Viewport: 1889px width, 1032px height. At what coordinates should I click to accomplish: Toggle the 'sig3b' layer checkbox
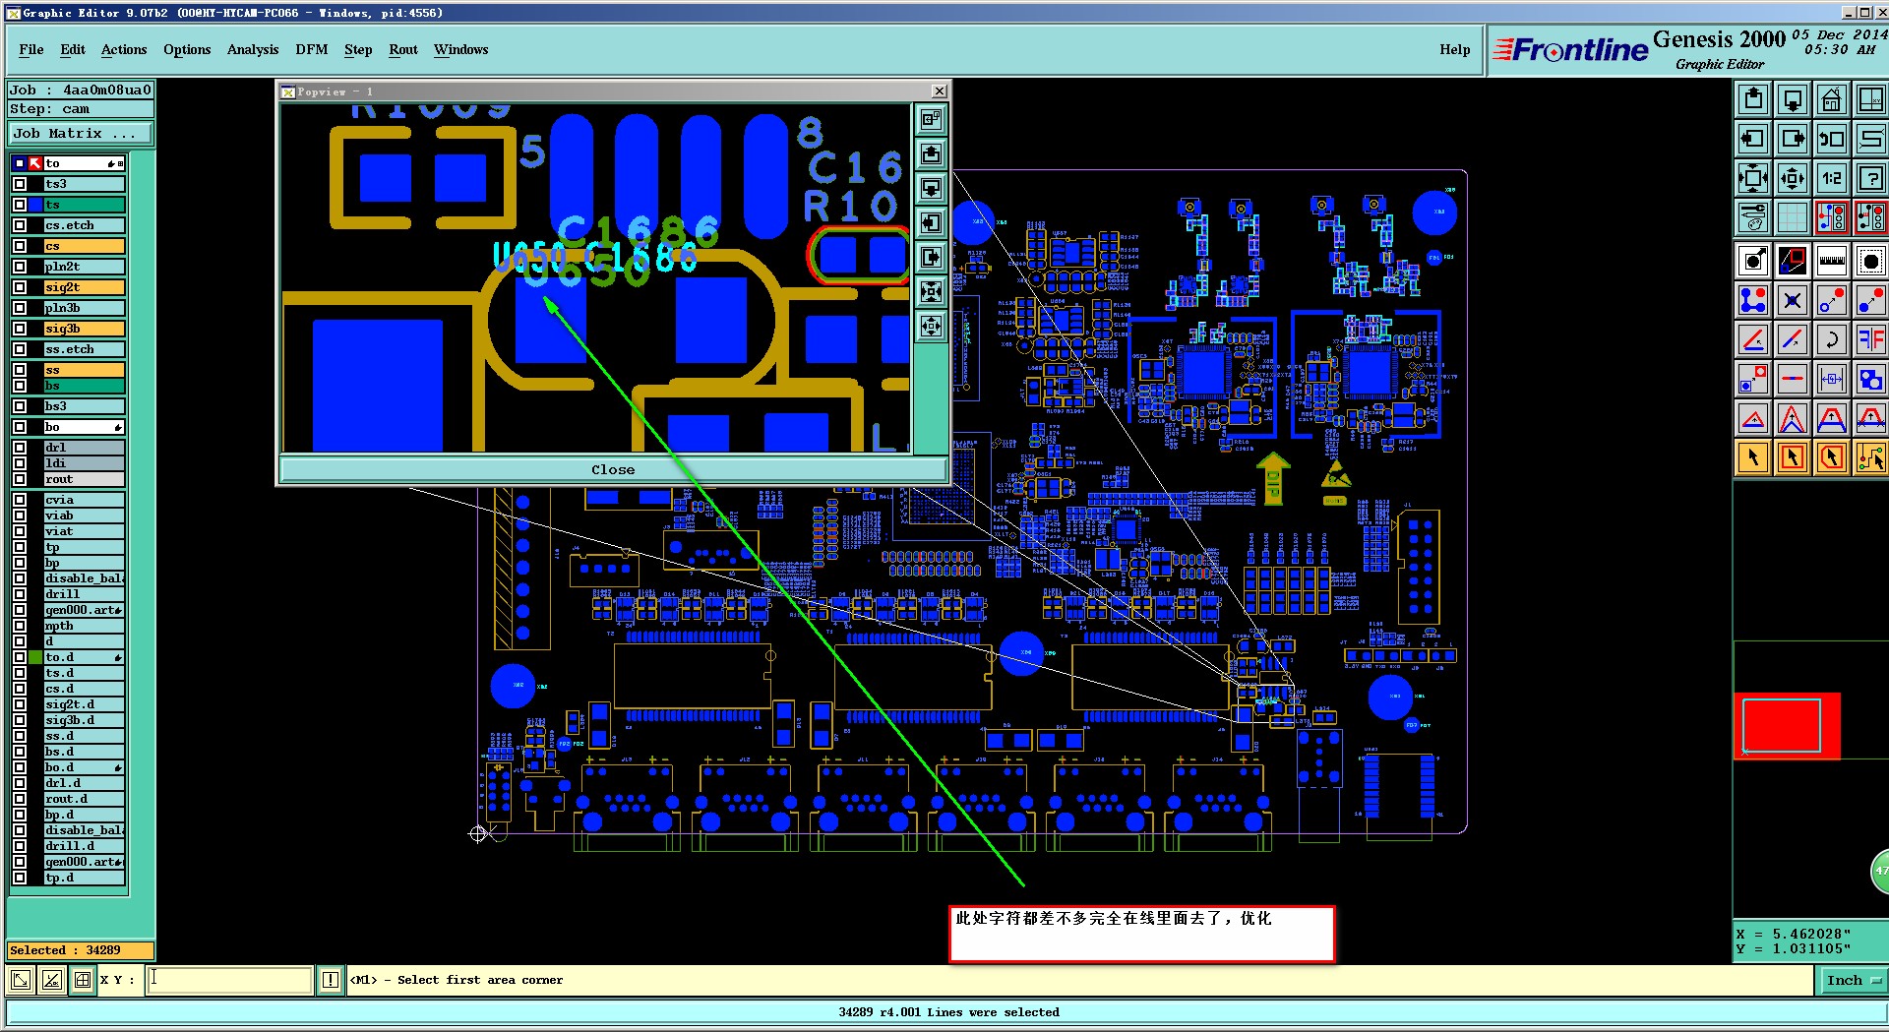click(20, 329)
